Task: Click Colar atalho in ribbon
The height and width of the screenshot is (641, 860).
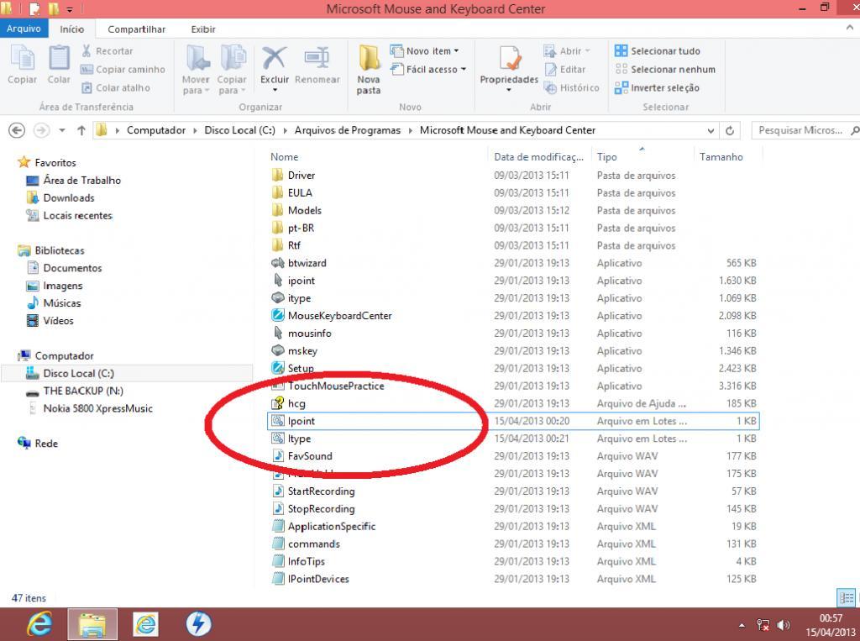Action: tap(116, 88)
